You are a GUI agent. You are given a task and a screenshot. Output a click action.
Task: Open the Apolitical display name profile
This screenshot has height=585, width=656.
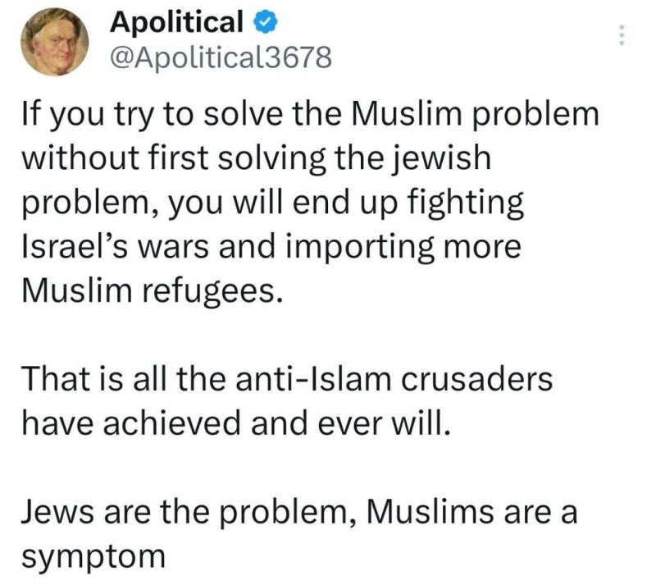click(x=176, y=22)
